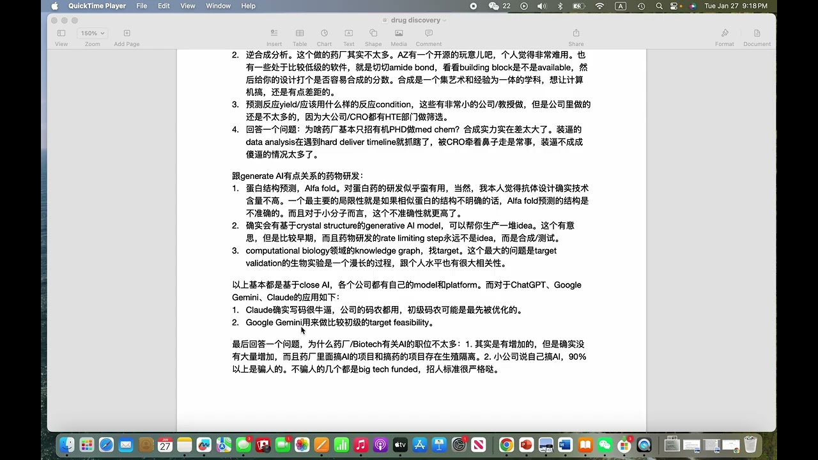Screen dimensions: 818x460
Task: Stop the screen recording in menu bar
Action: click(x=474, y=6)
